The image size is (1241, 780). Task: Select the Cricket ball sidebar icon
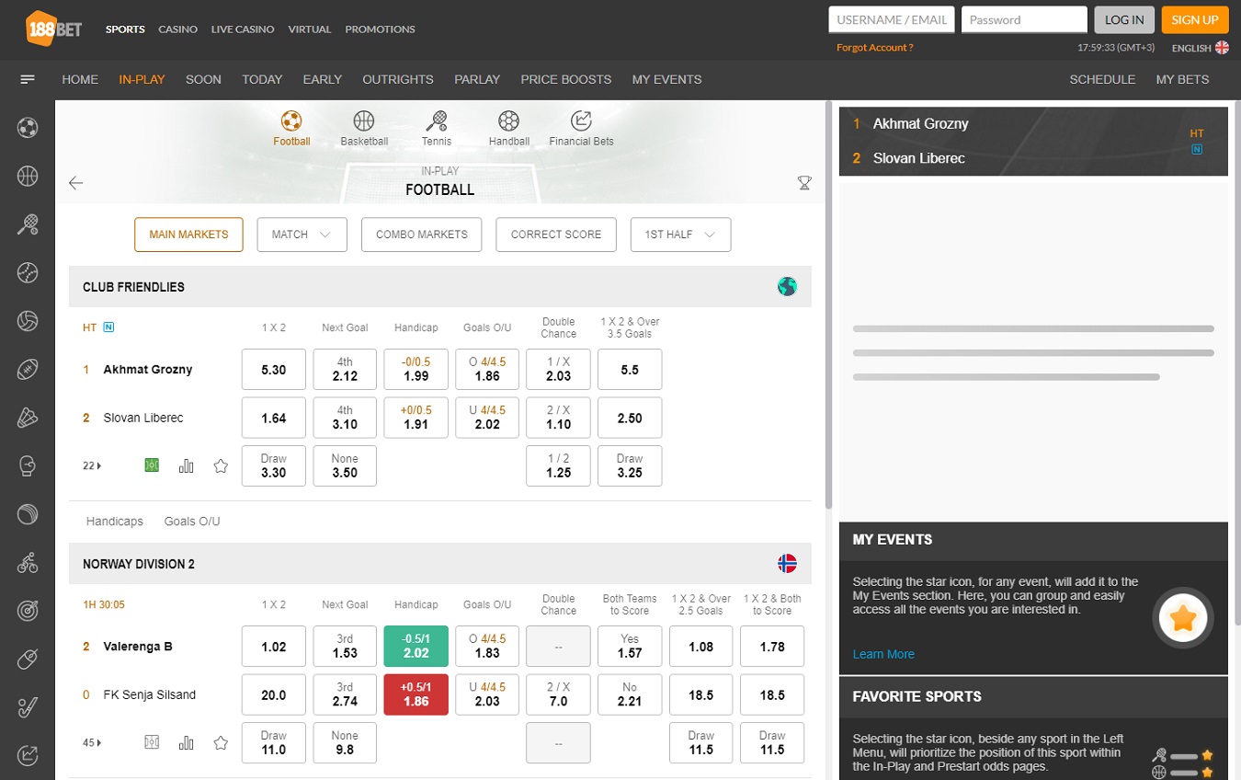[28, 514]
